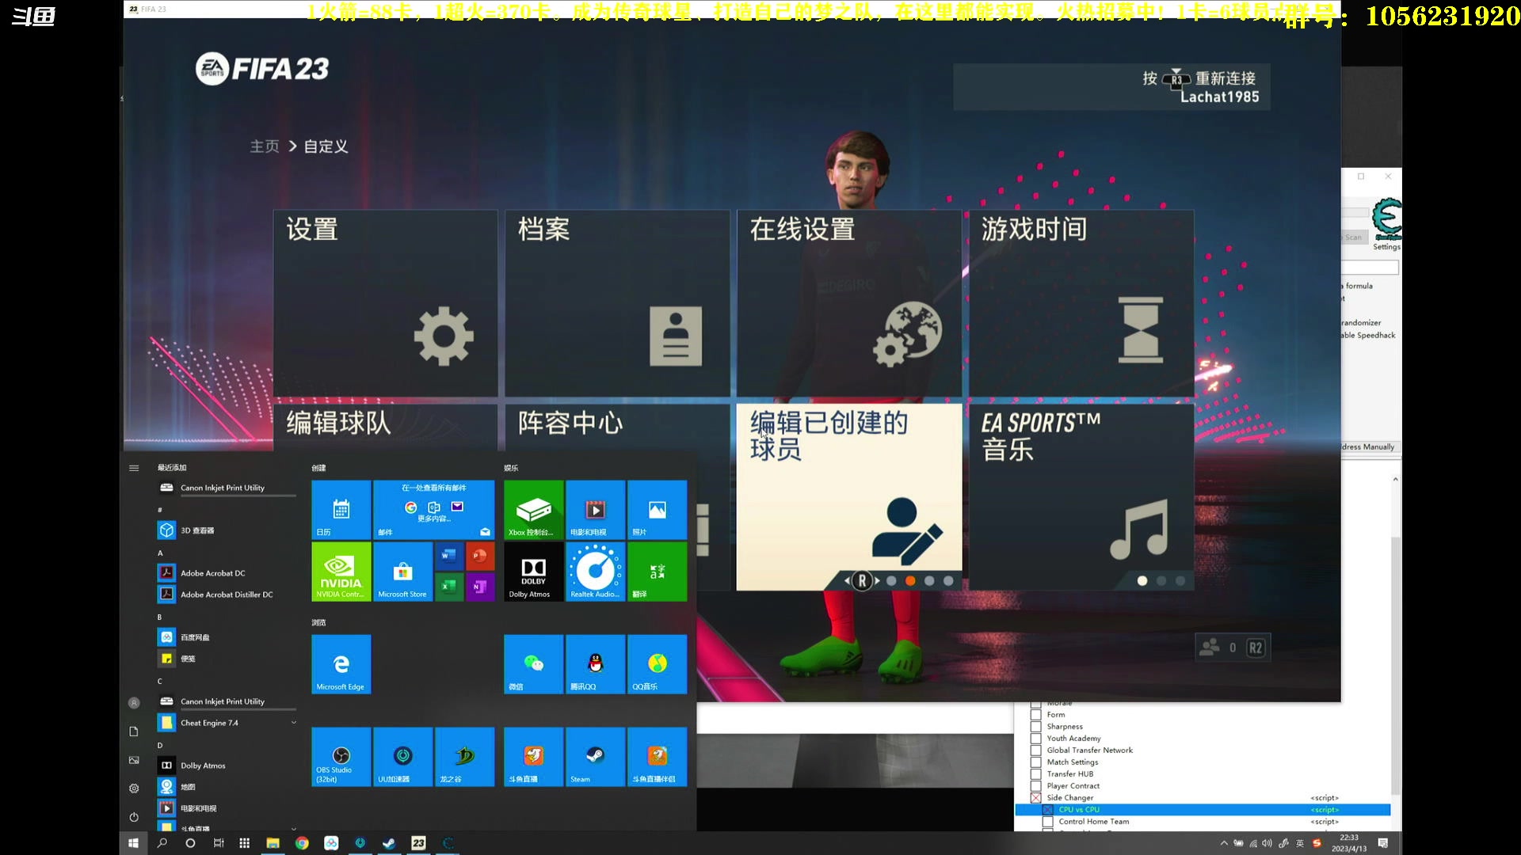This screenshot has height=855, width=1521.
Task: Open the 在线设置 globe tile
Action: tap(848, 303)
